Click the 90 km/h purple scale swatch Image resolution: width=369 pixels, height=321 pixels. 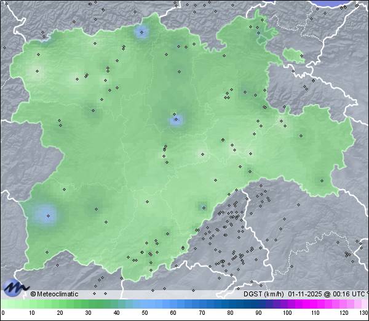258,304
